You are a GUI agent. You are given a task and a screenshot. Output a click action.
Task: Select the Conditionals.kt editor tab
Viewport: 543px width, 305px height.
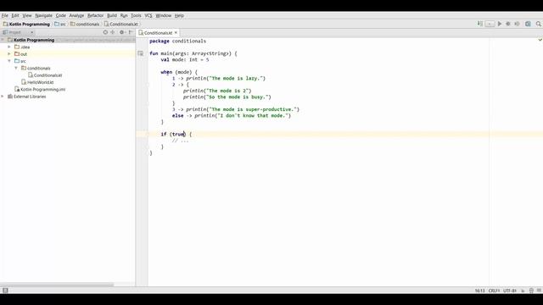[x=158, y=32]
